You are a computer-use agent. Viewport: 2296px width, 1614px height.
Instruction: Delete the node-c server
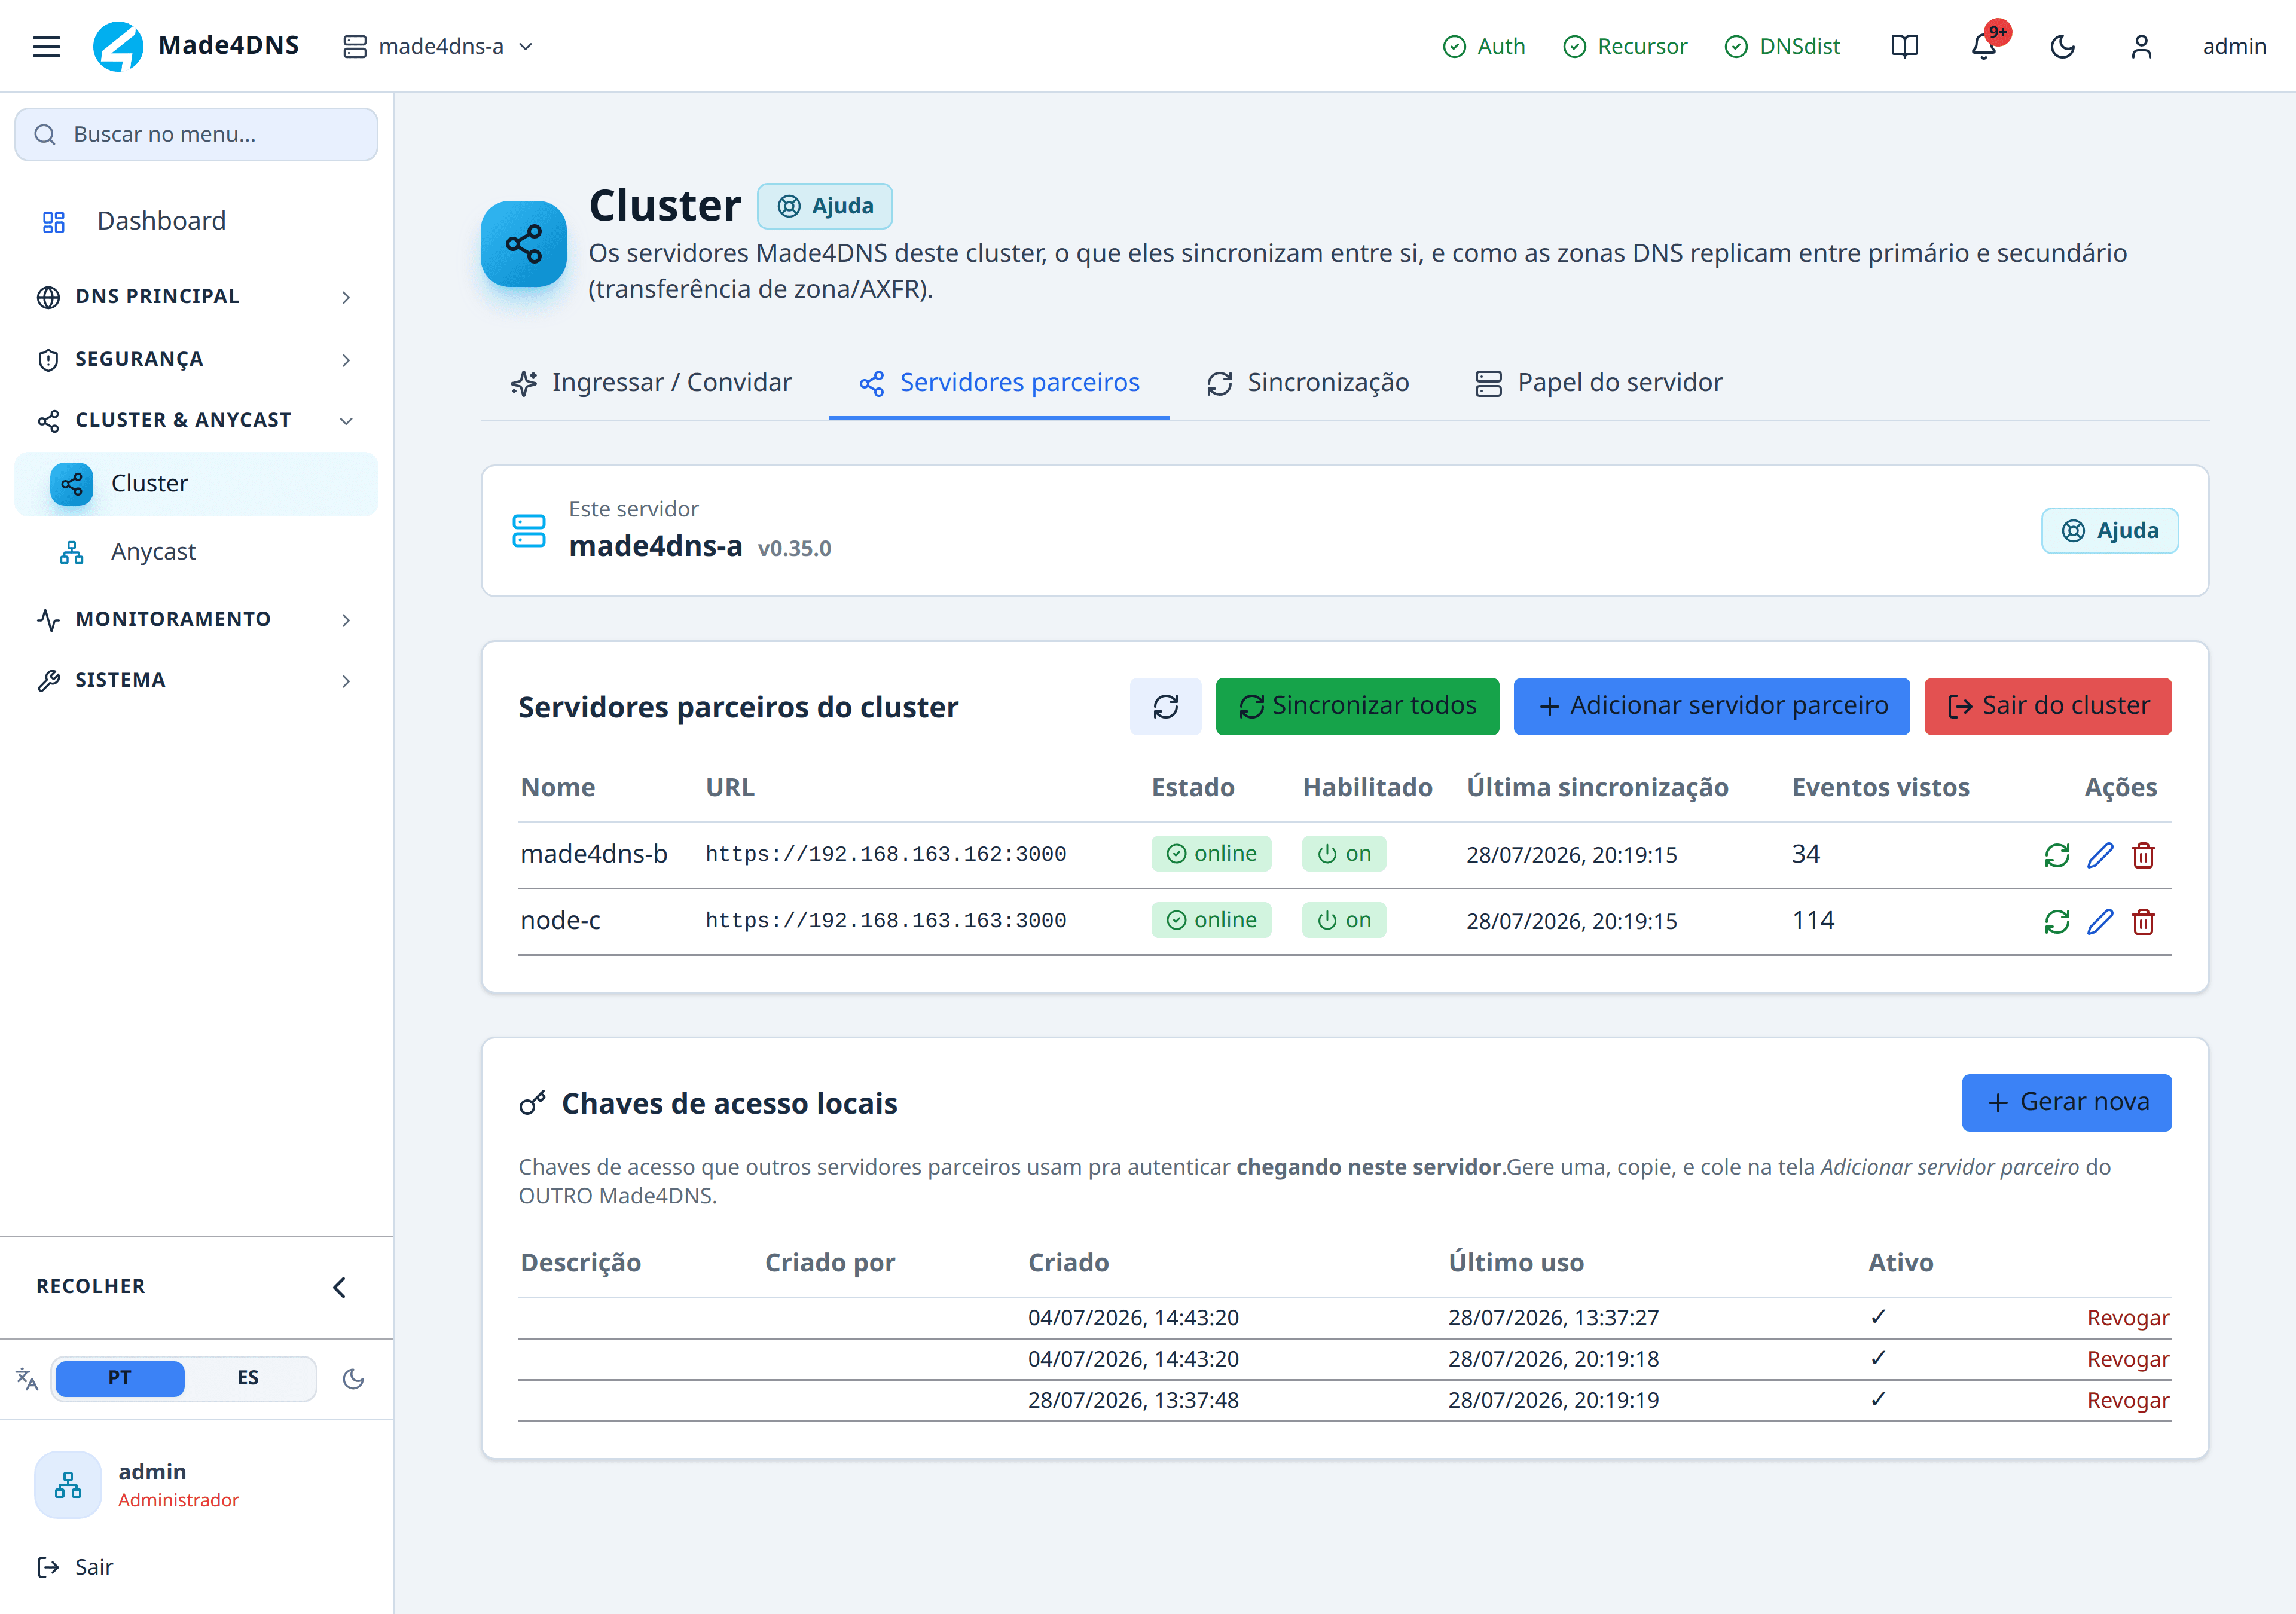(2143, 921)
